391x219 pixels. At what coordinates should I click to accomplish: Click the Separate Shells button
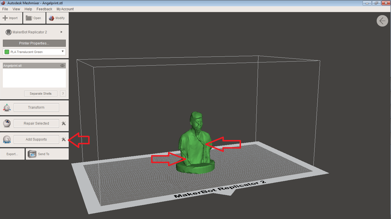point(41,94)
